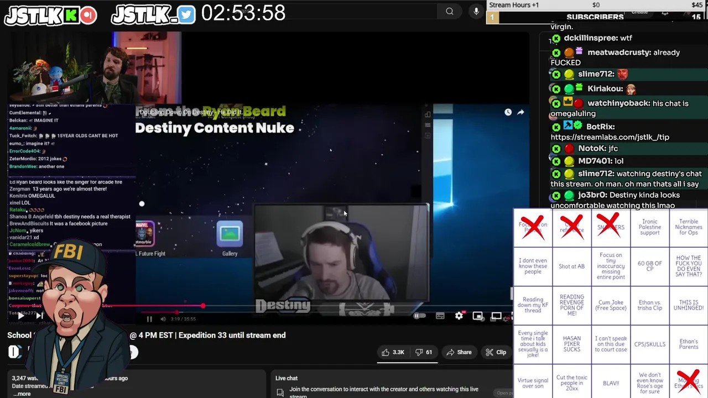This screenshot has width=708, height=398.
Task: Select bingo cell 'Terrible Nicknames for Ops'
Action: (688, 227)
